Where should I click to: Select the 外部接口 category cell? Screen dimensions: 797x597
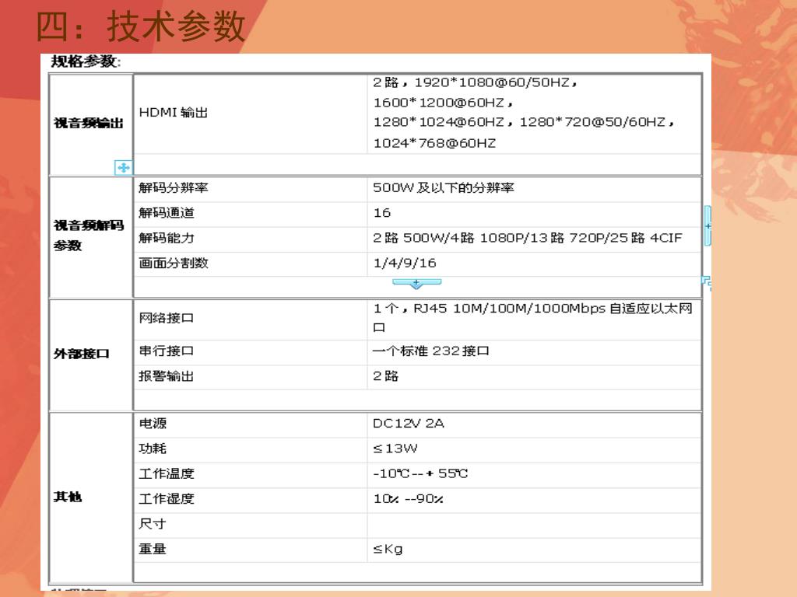[x=91, y=355]
